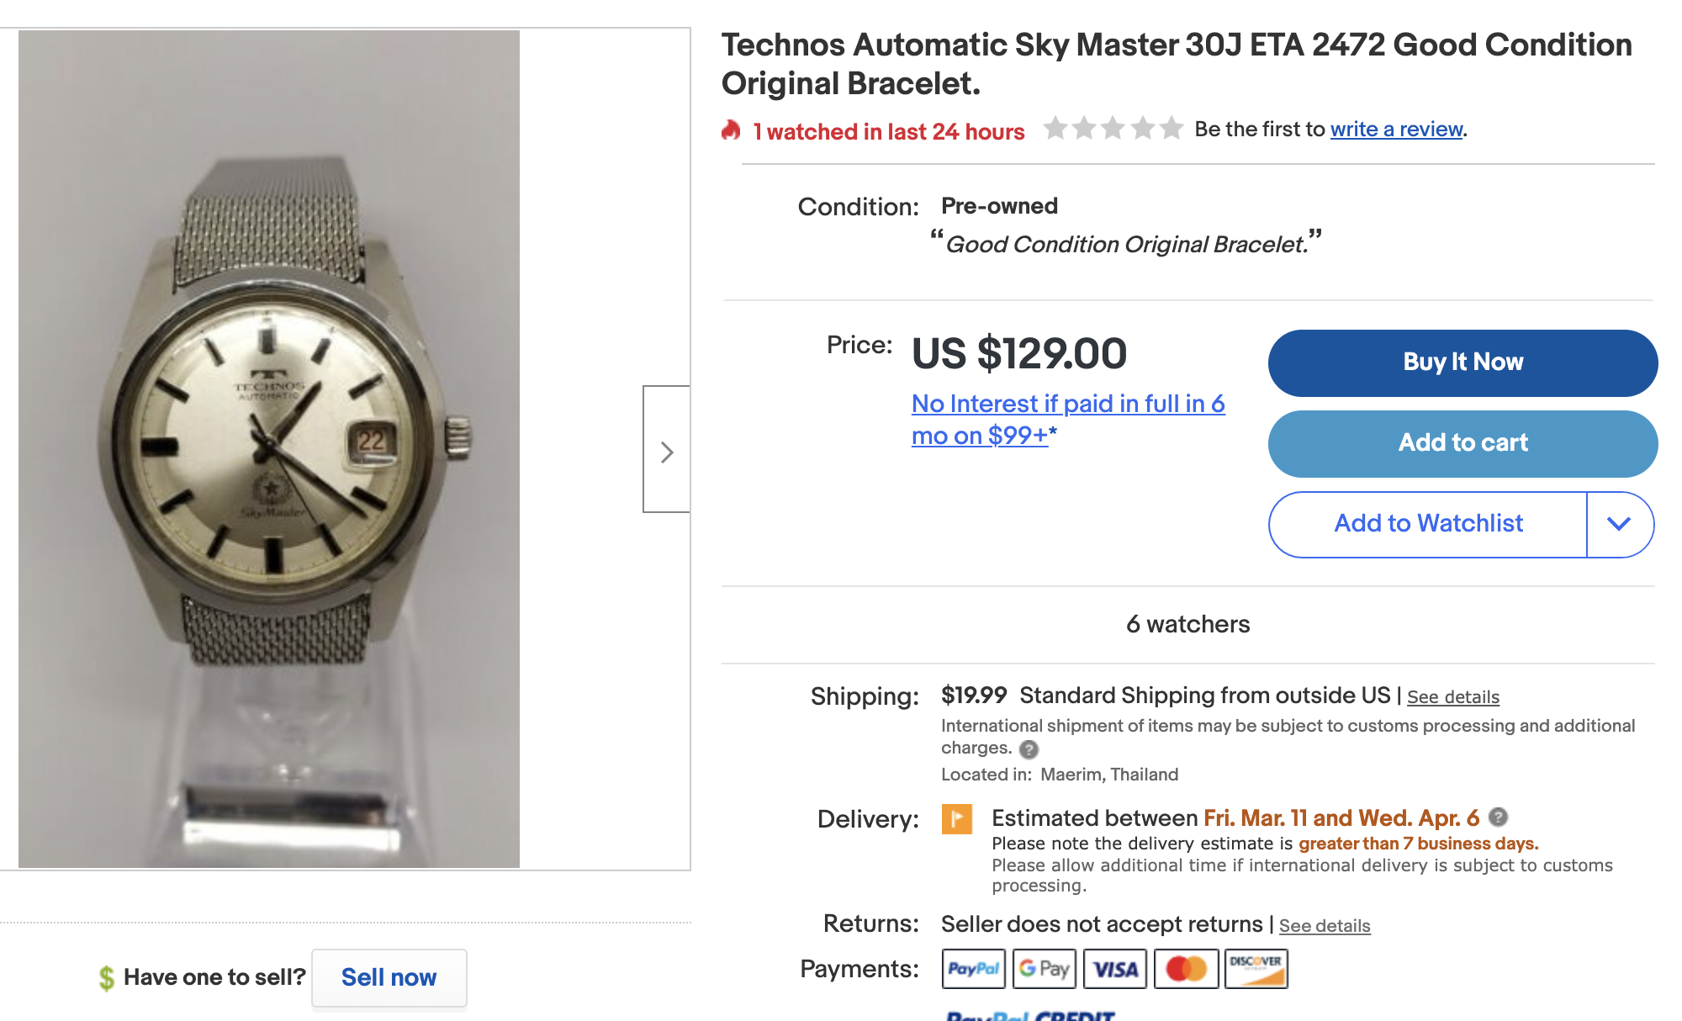
Task: Click the green dollar sign icon
Action: [106, 977]
